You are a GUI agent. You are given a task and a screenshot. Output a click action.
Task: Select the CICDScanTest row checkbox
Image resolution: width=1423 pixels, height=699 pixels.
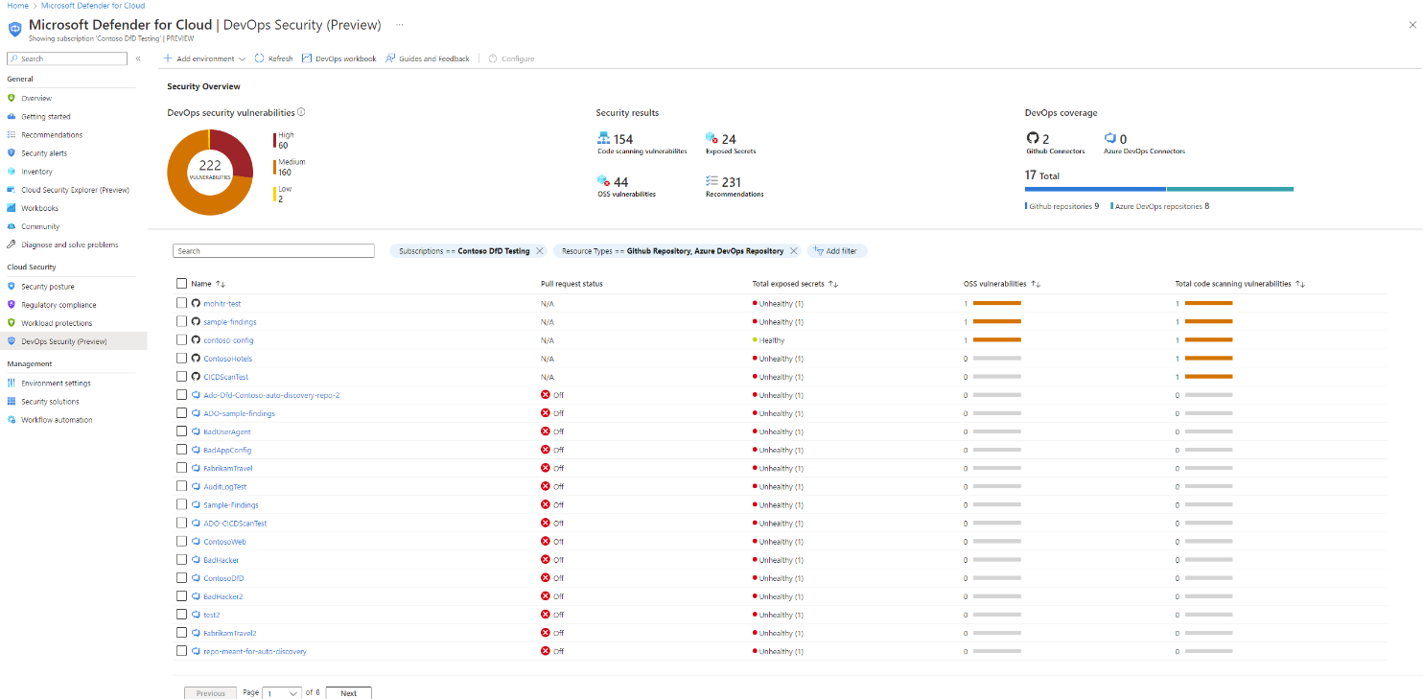point(181,377)
